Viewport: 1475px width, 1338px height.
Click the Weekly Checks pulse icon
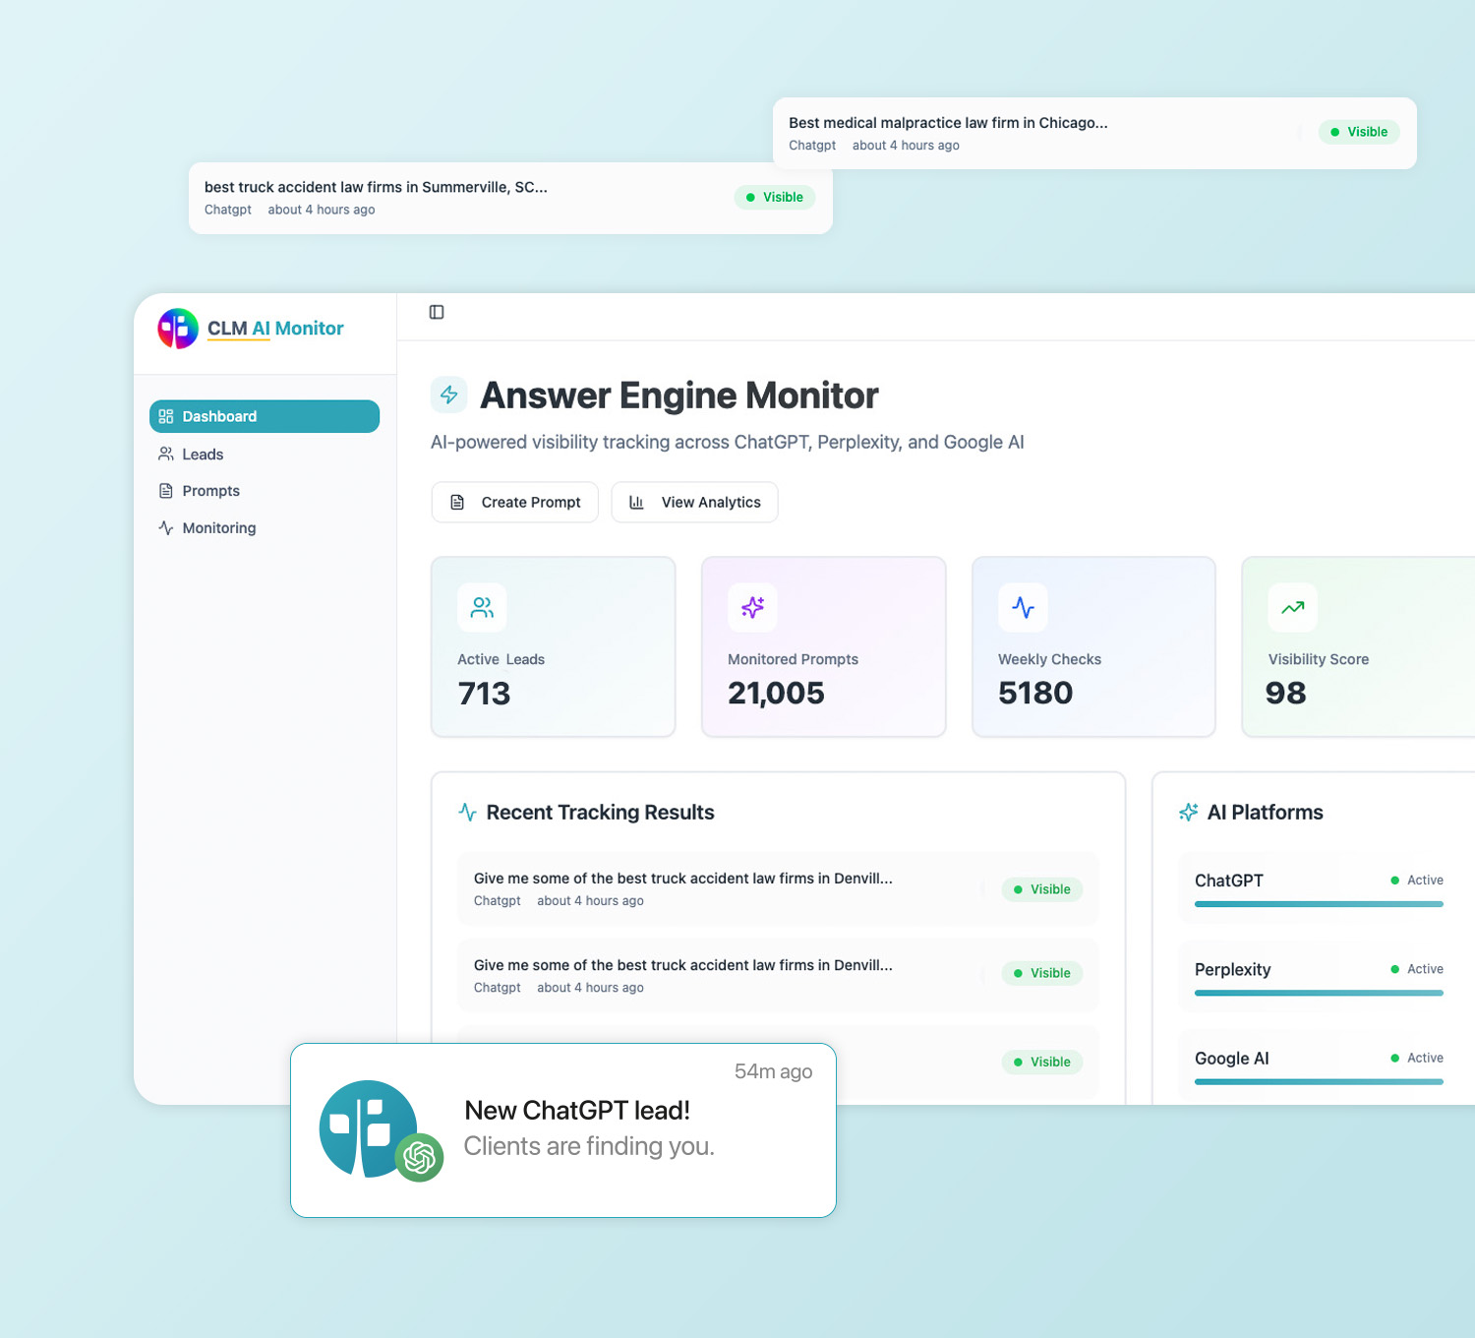1023,608
